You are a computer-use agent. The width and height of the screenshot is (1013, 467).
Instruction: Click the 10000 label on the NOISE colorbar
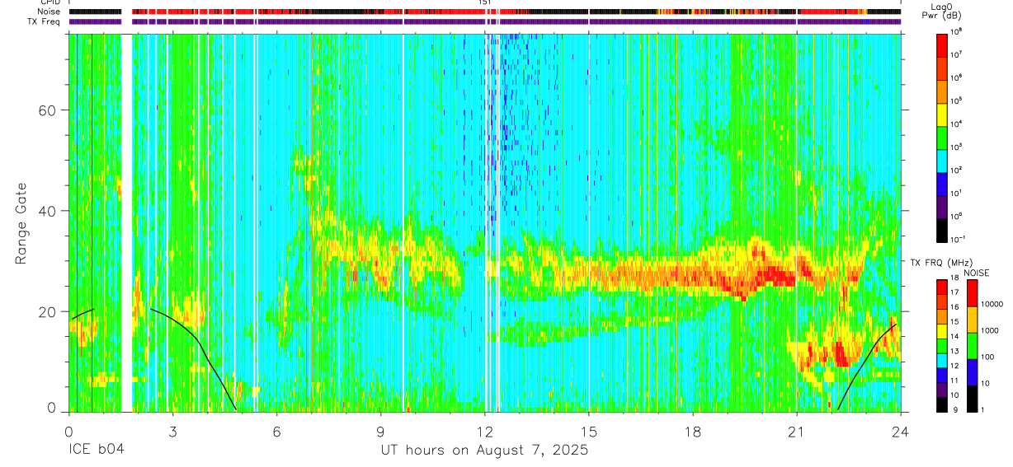tap(992, 304)
